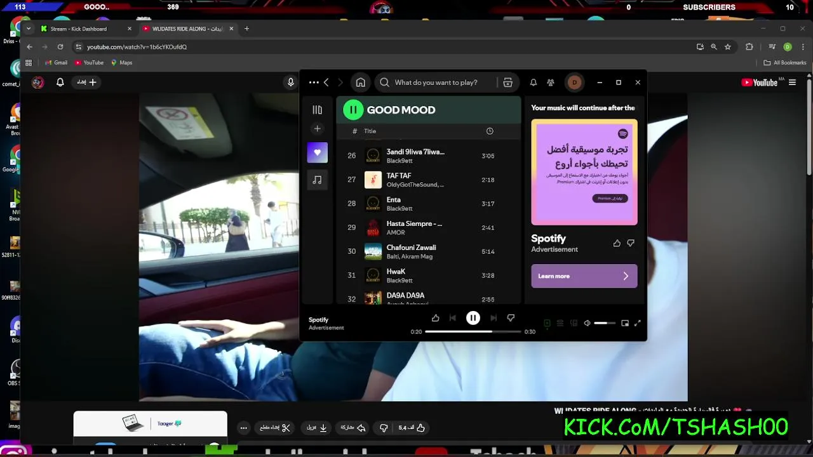Play track 26 '3andi 9liwa 7liwa'
The height and width of the screenshot is (457, 813).
(428, 156)
